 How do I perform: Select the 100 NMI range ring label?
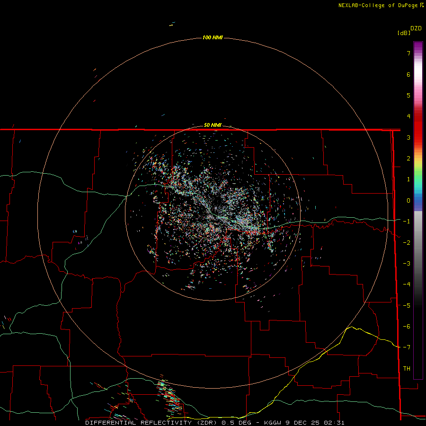213,37
